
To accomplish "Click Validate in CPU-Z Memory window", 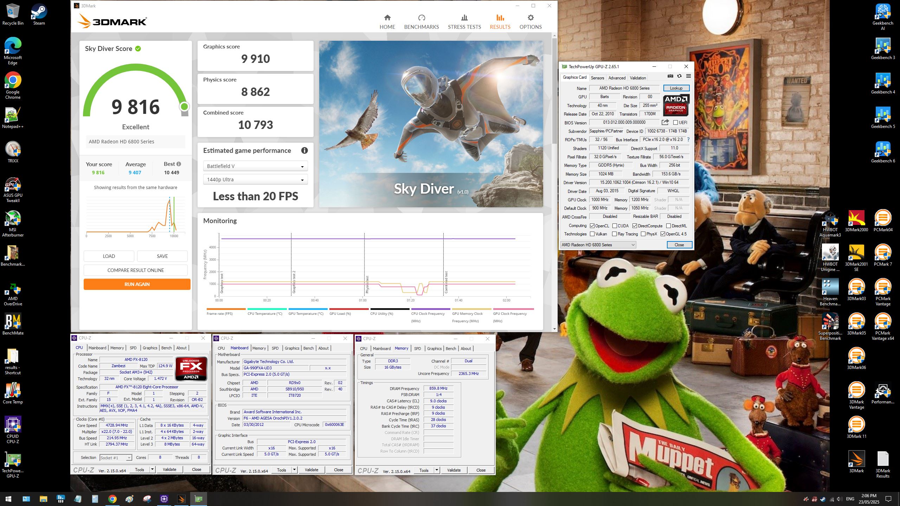I will click(x=454, y=470).
